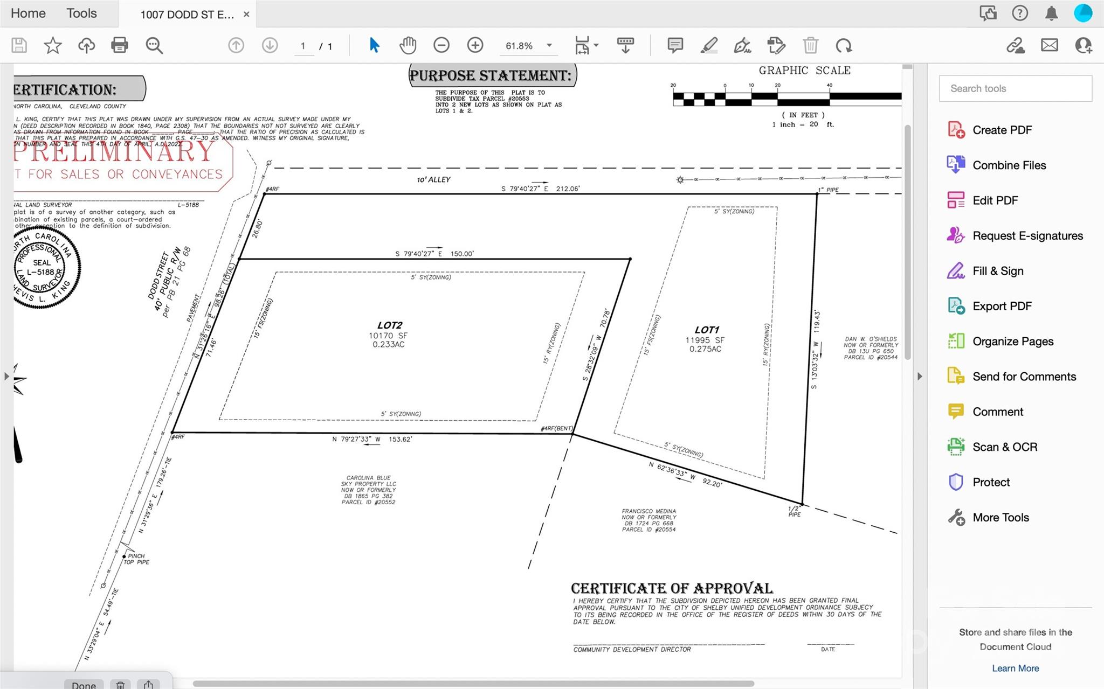Go to the Home tab
The height and width of the screenshot is (689, 1104).
coord(28,13)
